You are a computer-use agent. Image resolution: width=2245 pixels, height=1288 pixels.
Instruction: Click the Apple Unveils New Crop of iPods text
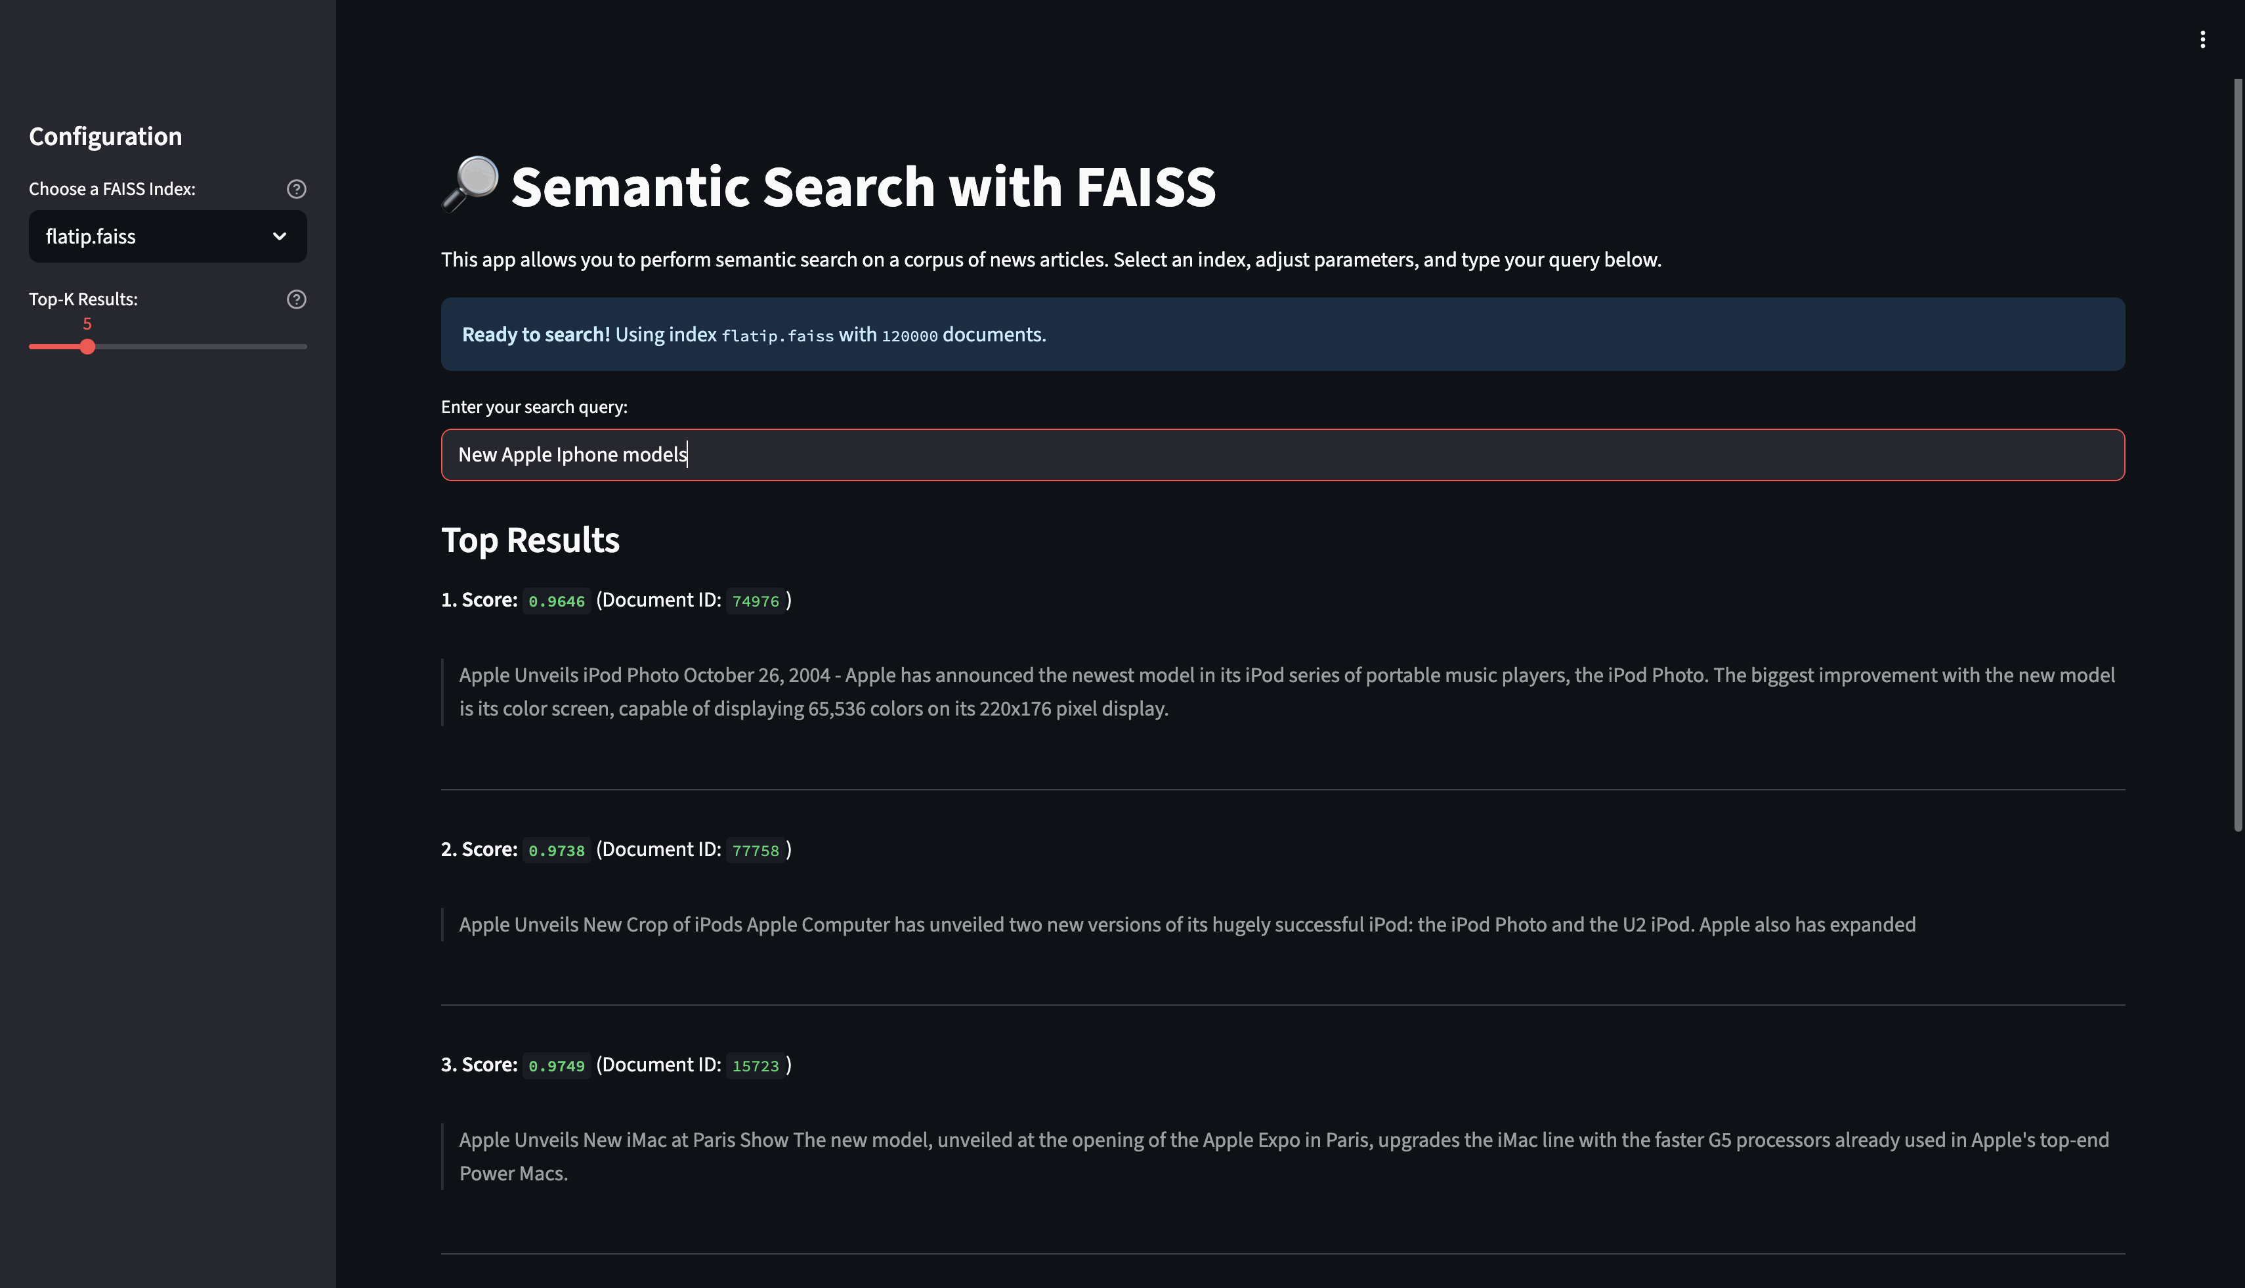point(1187,924)
